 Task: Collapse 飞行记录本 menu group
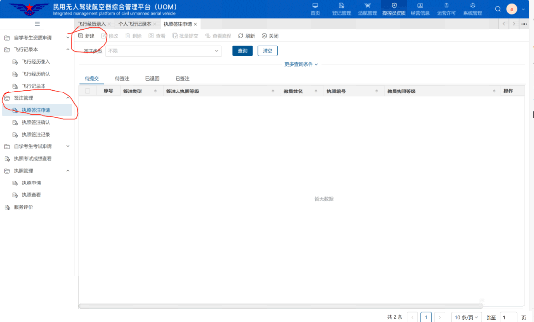37,50
